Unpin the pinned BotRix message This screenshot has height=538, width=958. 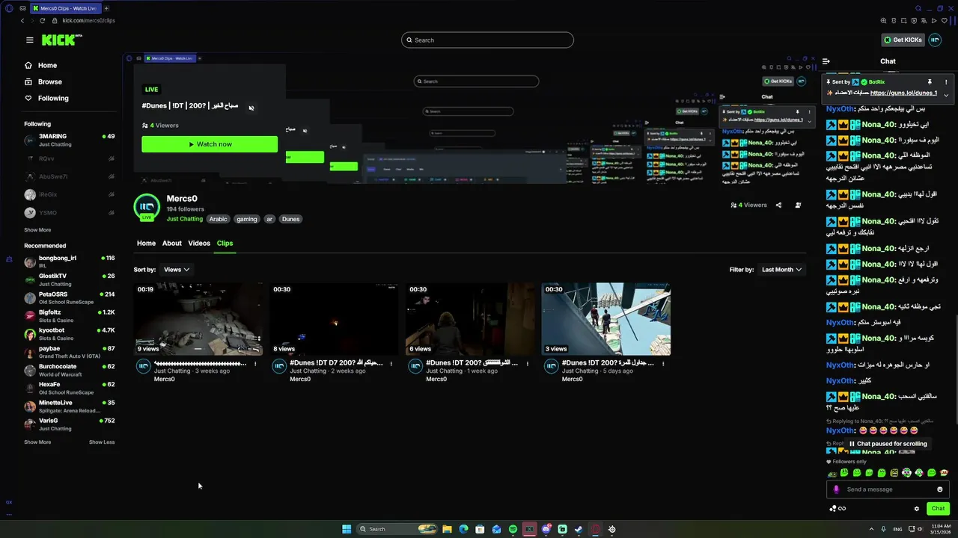pyautogui.click(x=930, y=82)
